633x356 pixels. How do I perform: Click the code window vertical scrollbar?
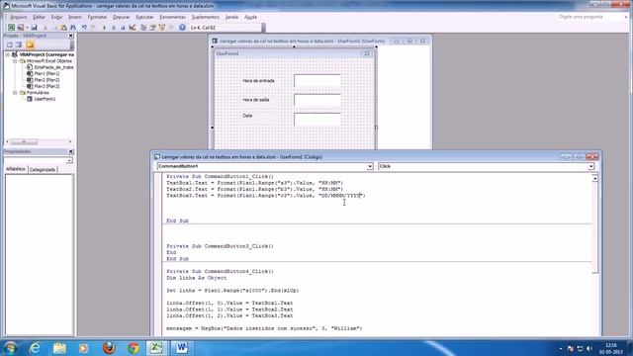pos(595,226)
